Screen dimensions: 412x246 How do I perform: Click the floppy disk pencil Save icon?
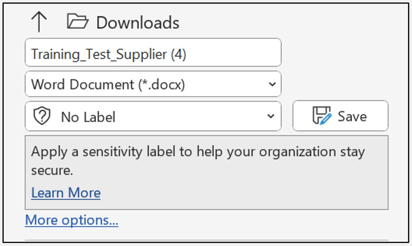tap(322, 116)
